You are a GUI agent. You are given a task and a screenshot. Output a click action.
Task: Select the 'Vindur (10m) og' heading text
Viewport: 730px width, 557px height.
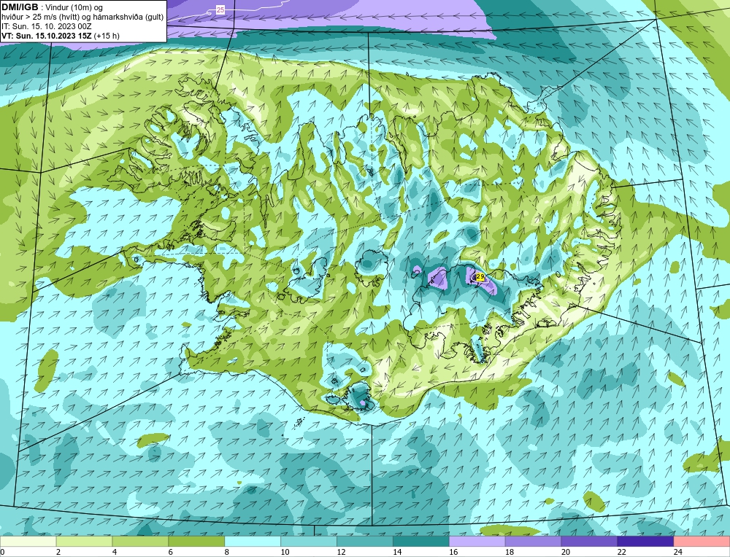pyautogui.click(x=74, y=8)
